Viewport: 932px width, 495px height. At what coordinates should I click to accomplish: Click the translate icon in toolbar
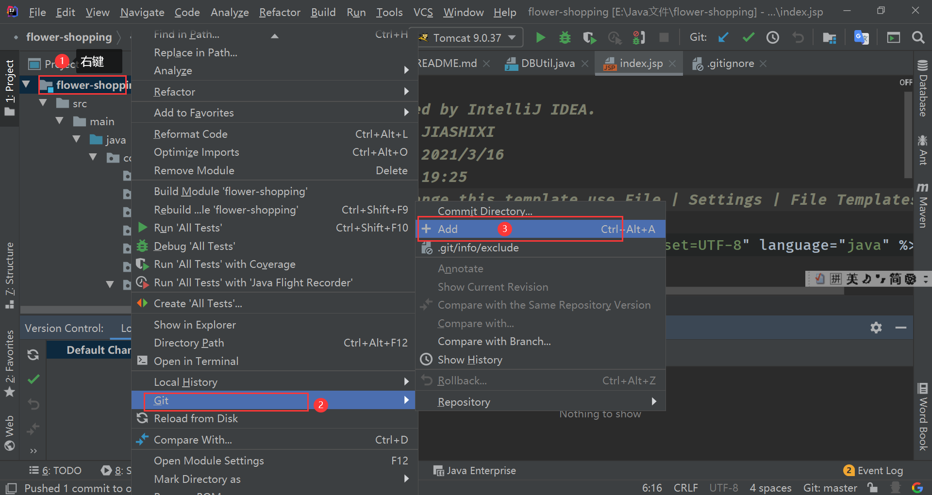pyautogui.click(x=862, y=37)
